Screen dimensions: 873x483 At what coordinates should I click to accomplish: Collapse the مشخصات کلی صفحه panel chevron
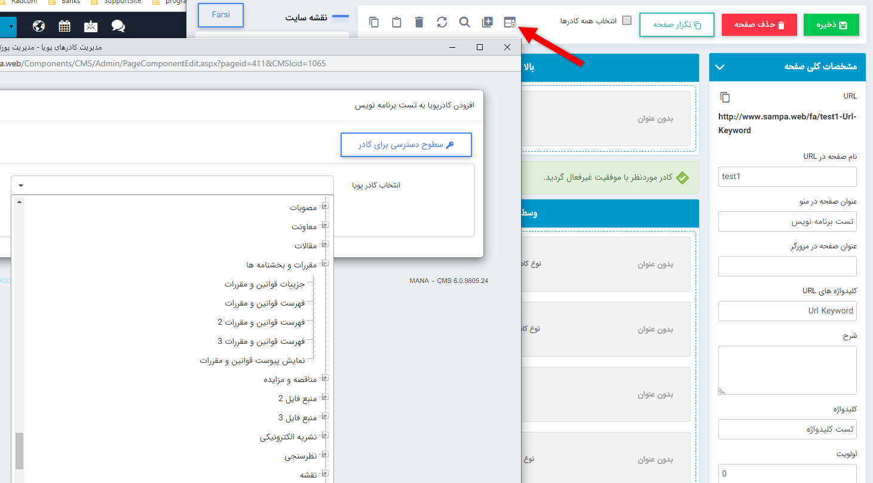tap(720, 67)
